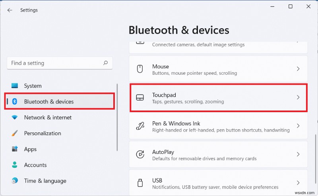Click the back arrow in Settings header
The image size is (318, 196).
pos(10,10)
